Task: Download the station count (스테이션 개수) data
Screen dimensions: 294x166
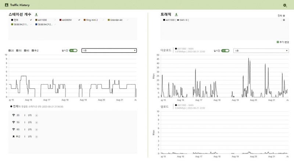Action: coord(36,14)
